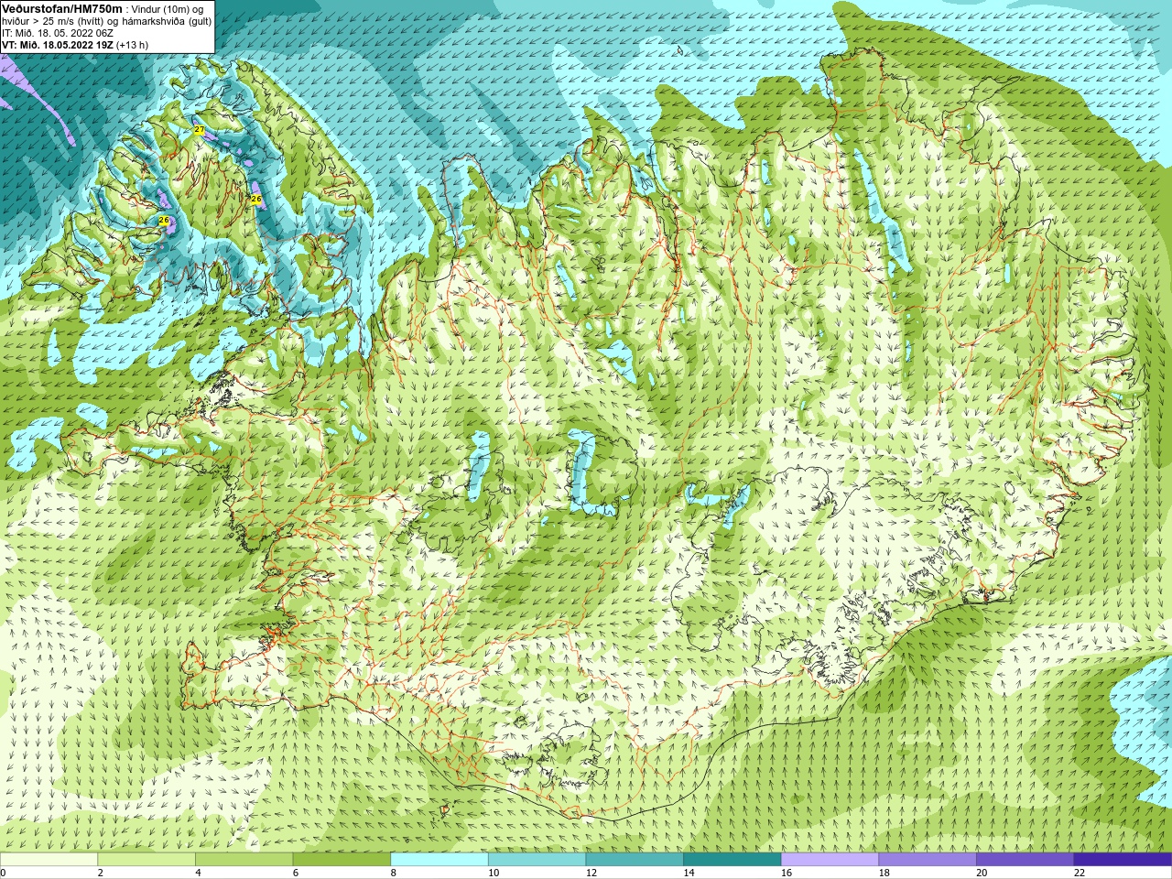
Task: Click the legend scale number 8
Action: click(x=394, y=873)
